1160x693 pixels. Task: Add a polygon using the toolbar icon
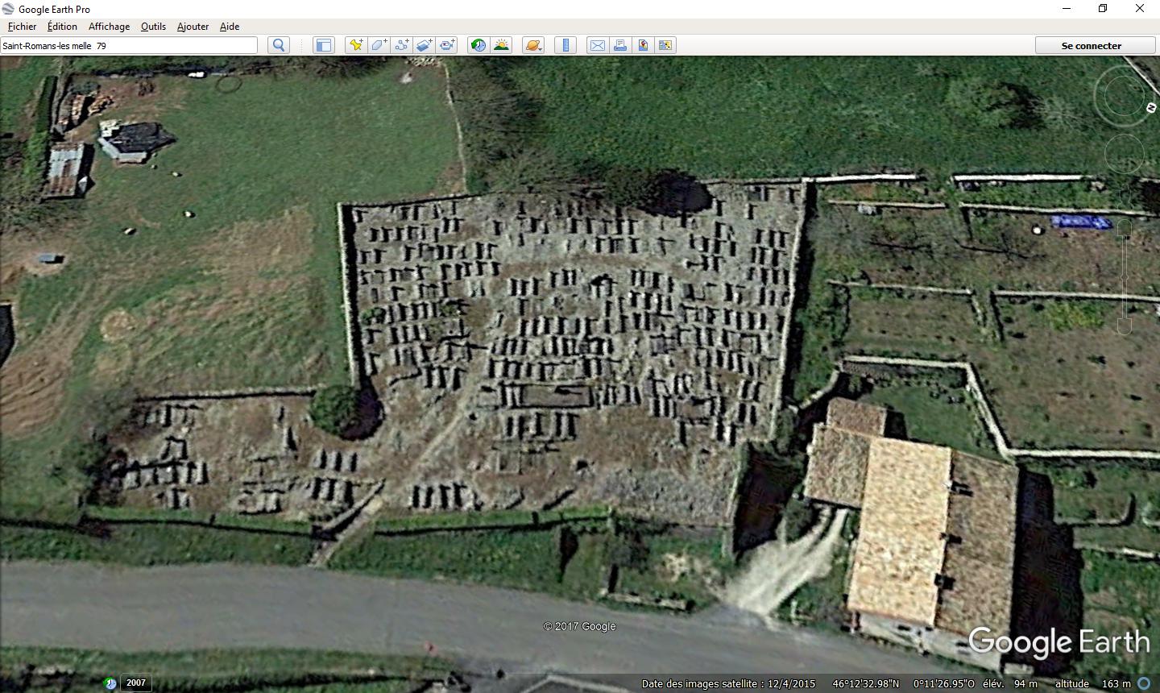click(x=379, y=45)
